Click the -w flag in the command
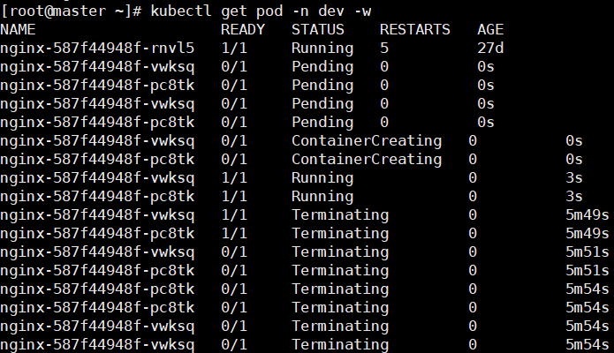The image size is (614, 353). [x=375, y=11]
